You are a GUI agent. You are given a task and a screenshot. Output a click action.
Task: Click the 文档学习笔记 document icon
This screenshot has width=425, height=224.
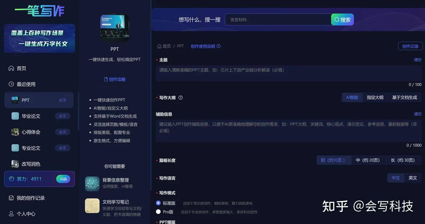pyautogui.click(x=92, y=206)
